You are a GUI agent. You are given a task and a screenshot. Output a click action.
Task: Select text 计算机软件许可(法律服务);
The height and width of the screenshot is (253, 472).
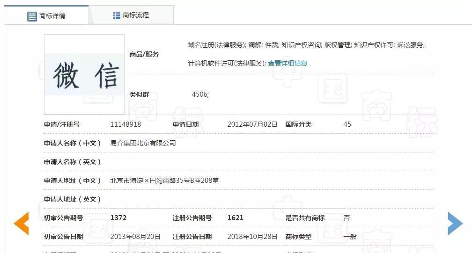(x=227, y=63)
